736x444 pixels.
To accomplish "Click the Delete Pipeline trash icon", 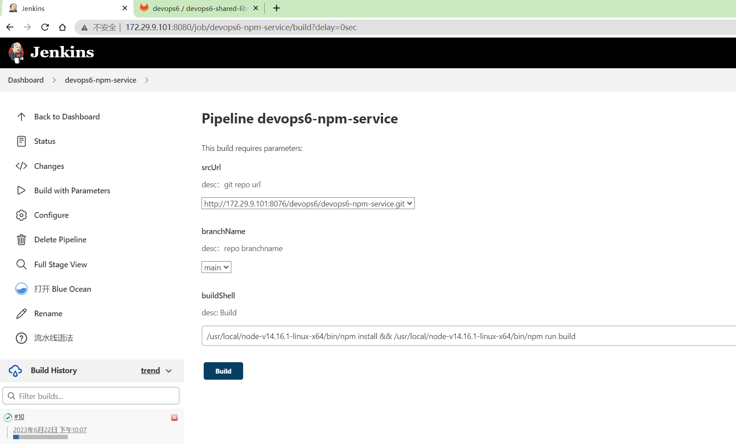I will pyautogui.click(x=21, y=240).
